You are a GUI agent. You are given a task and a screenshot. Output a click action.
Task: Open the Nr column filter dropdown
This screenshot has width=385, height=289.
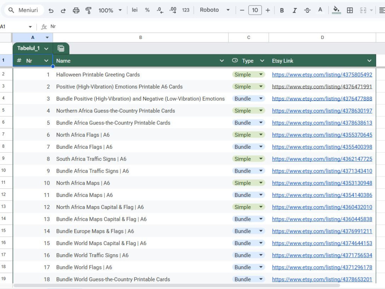[x=46, y=61]
